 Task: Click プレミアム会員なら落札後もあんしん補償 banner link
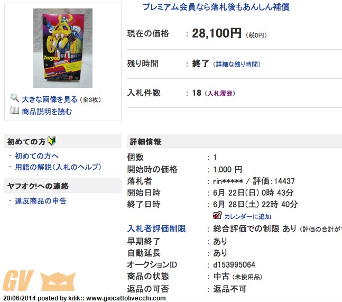216,7
